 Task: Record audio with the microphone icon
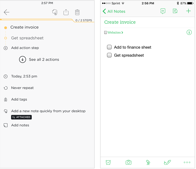click(148, 162)
